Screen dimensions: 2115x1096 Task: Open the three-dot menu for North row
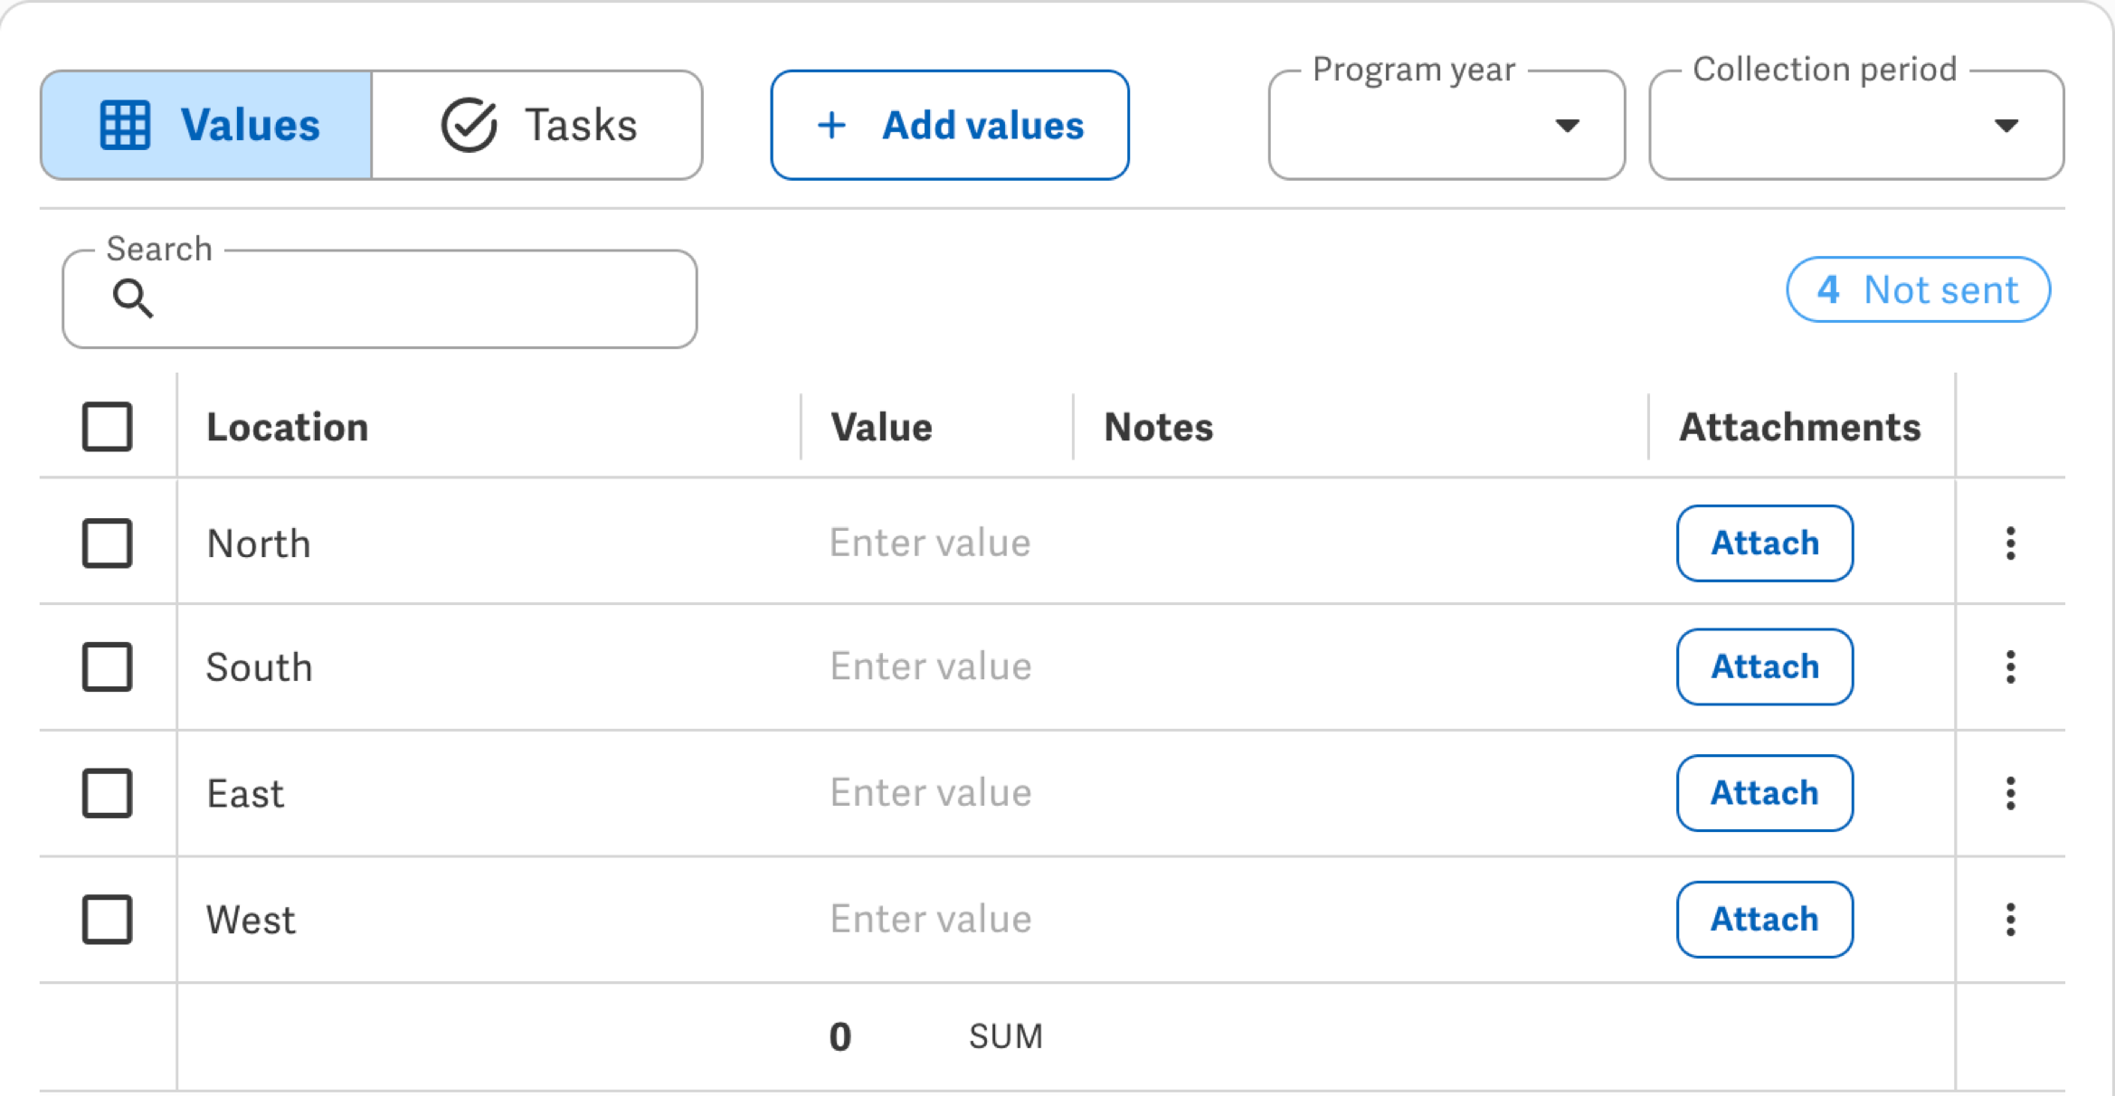point(2010,543)
